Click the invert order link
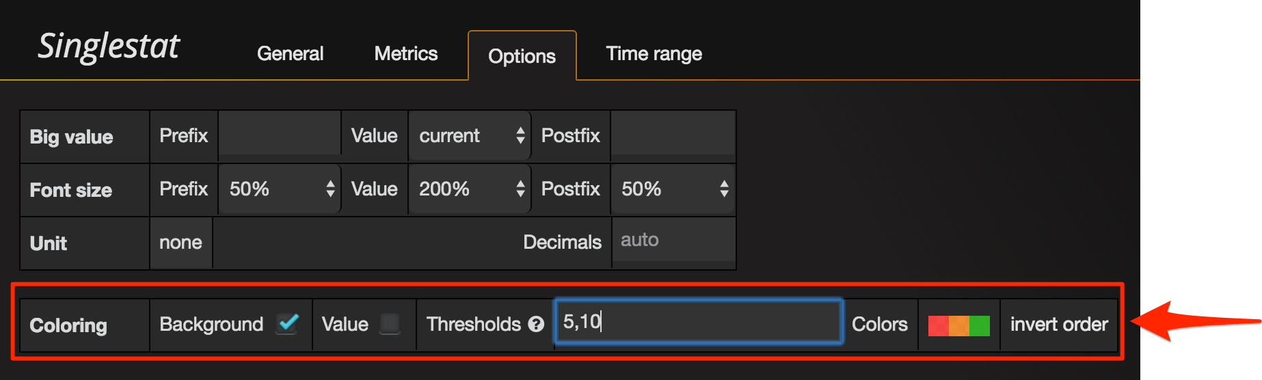Image resolution: width=1262 pixels, height=380 pixels. tap(1058, 325)
